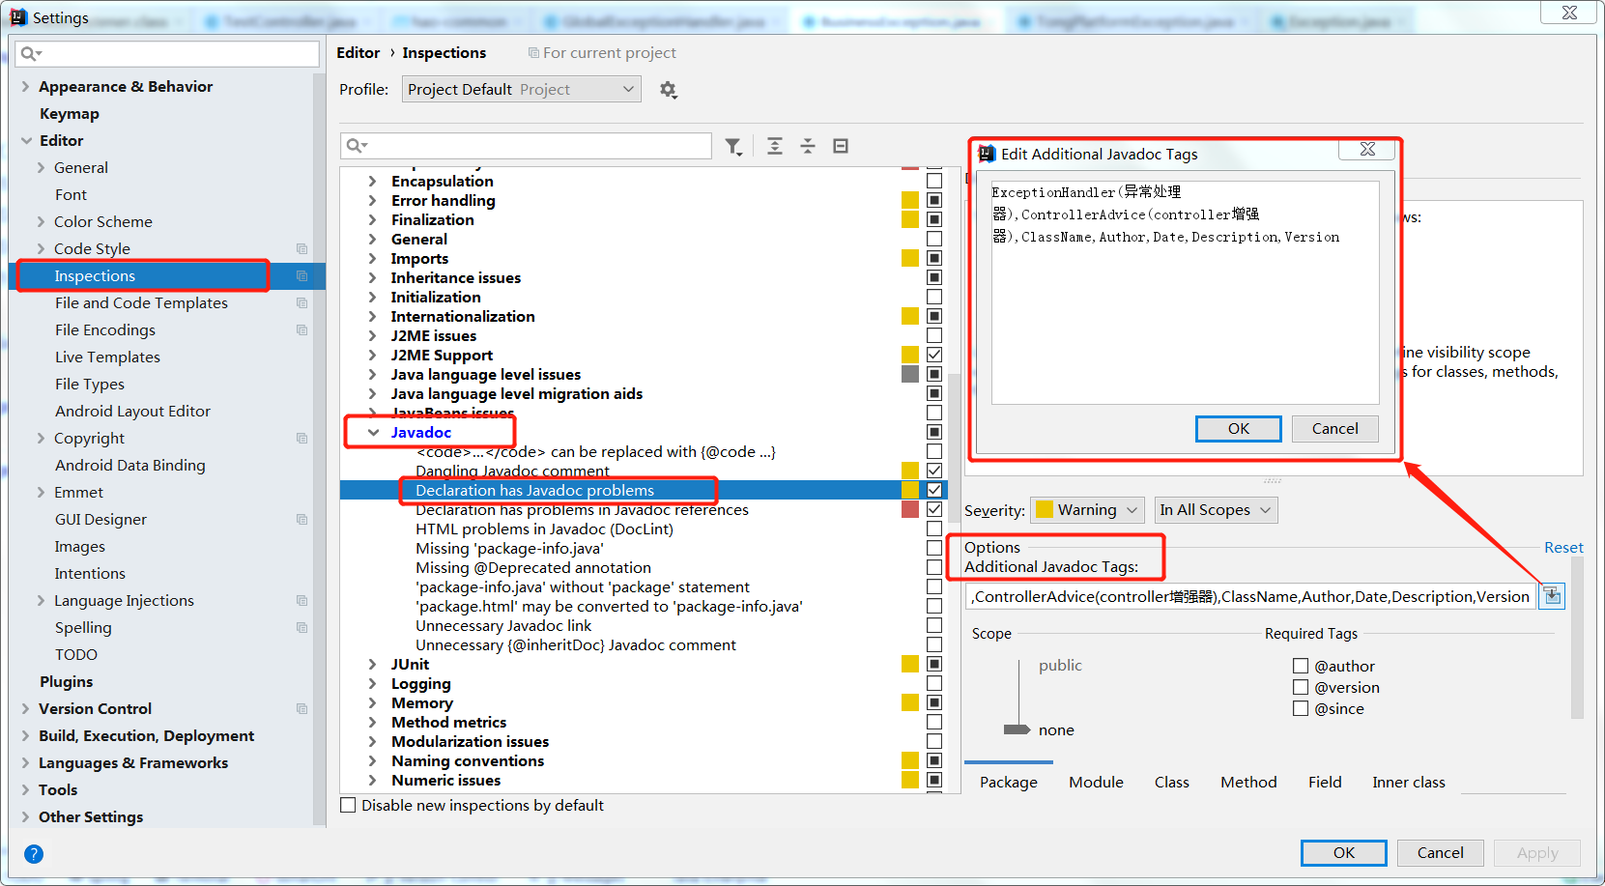Collapse all inspection groups icon
1605x886 pixels.
[808, 146]
